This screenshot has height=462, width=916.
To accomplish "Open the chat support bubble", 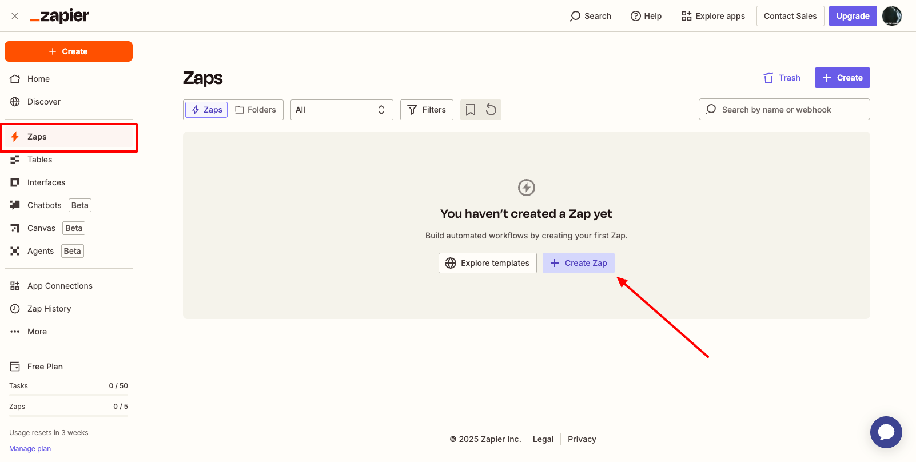I will (886, 432).
